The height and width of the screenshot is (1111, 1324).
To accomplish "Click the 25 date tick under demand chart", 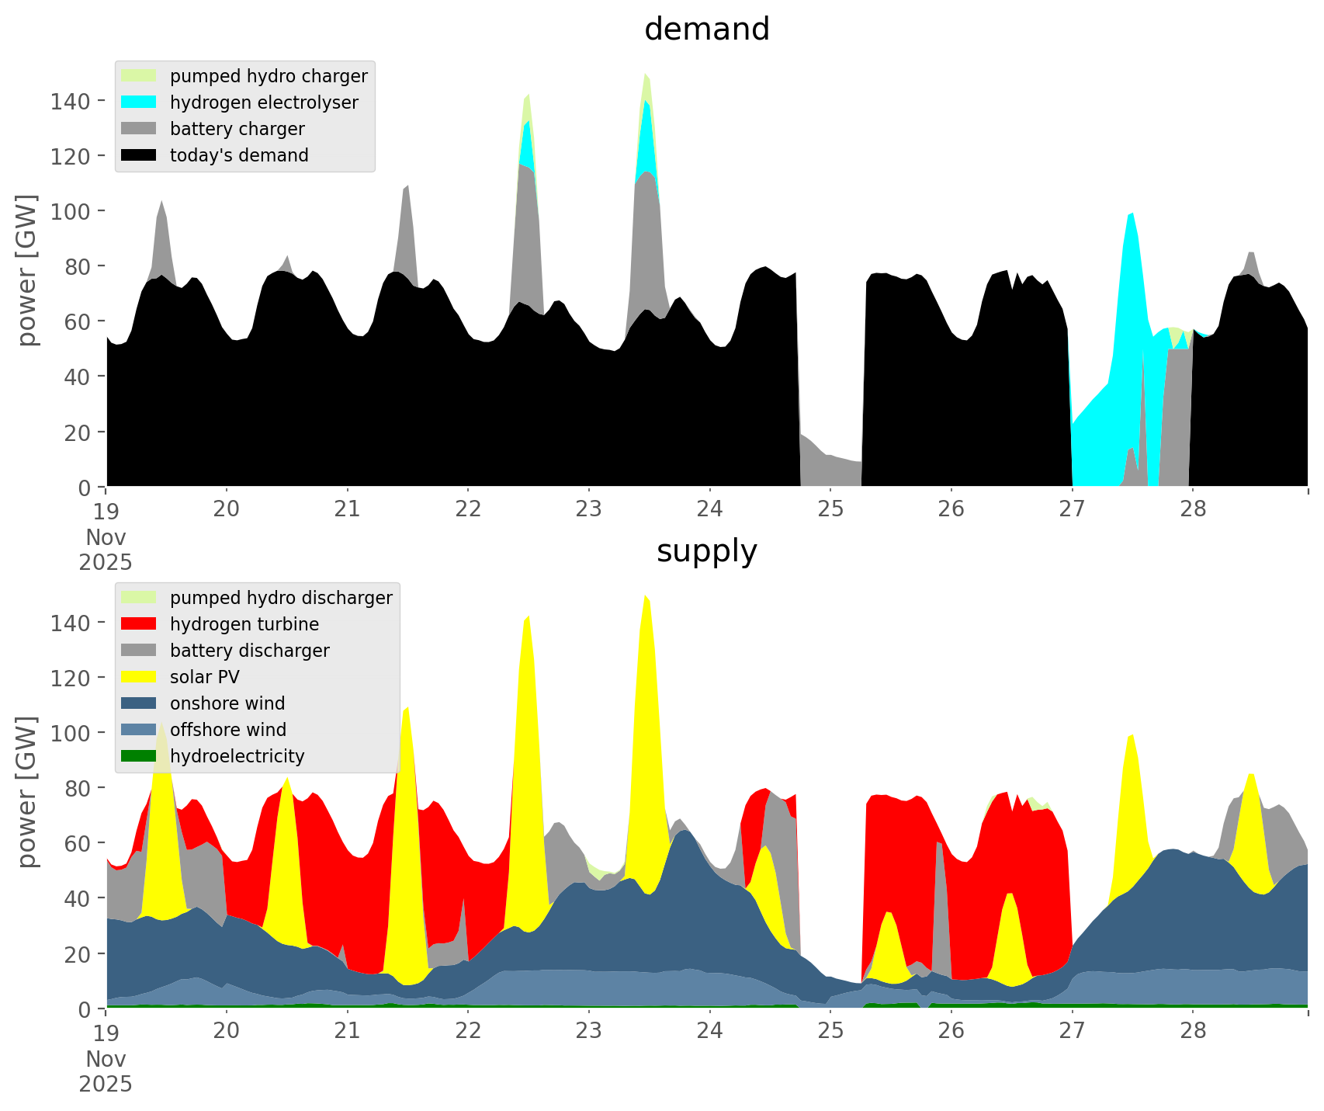I will [x=830, y=509].
